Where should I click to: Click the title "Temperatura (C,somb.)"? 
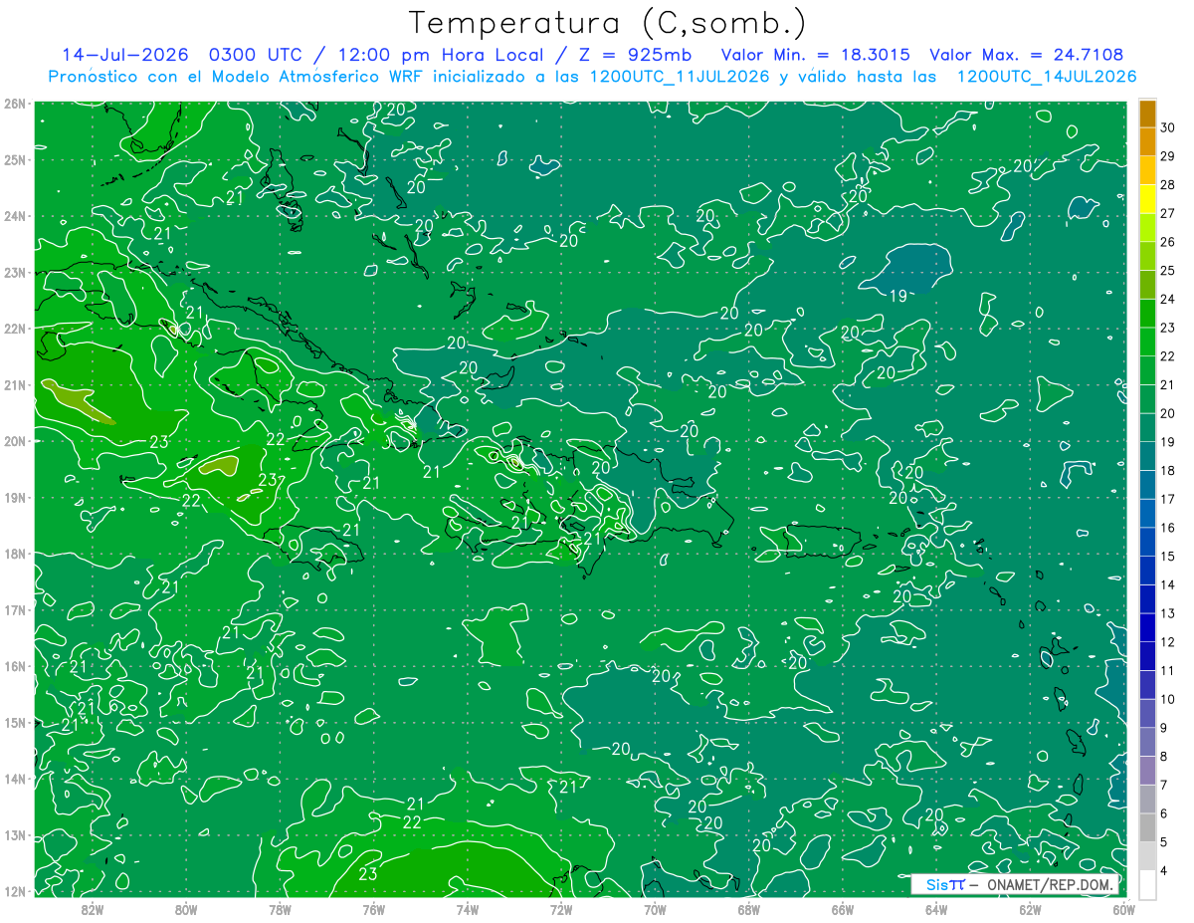[608, 23]
